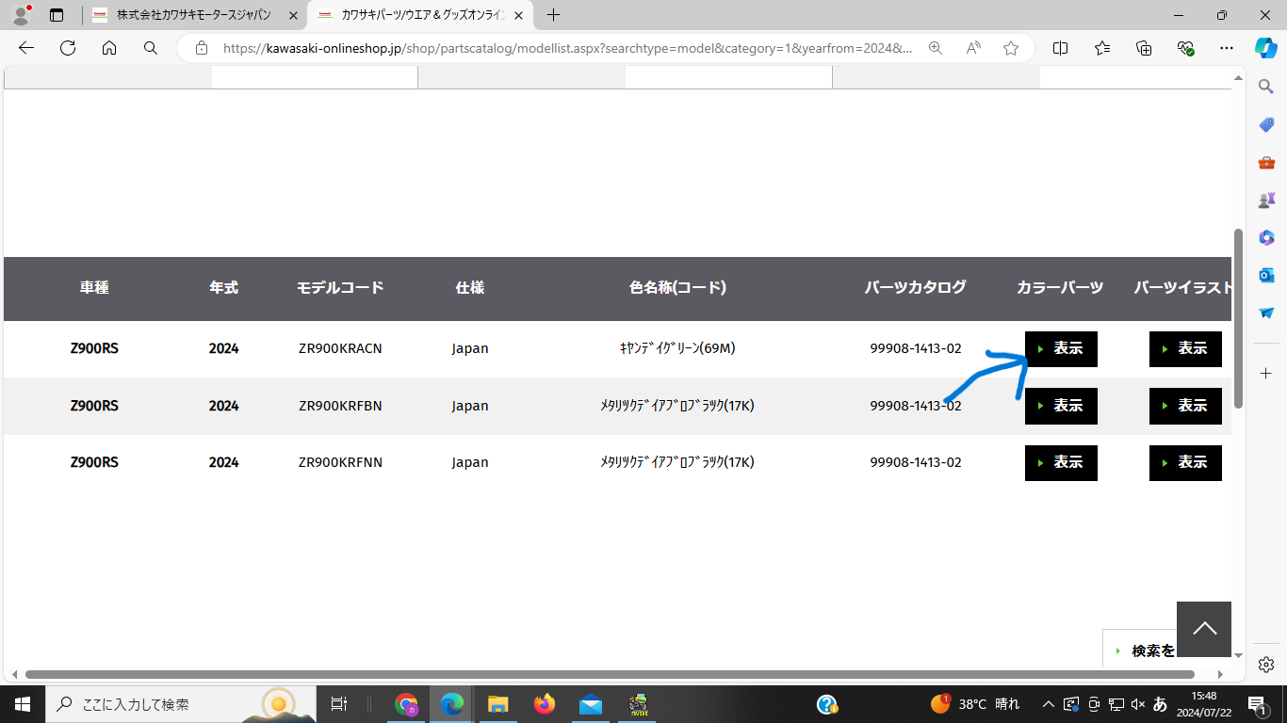The width and height of the screenshot is (1287, 723).
Task: Click the 色名称(コード) column header
Action: [677, 287]
